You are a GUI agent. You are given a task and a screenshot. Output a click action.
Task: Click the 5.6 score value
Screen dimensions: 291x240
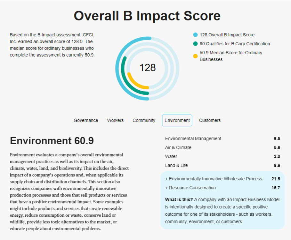pos(277,147)
